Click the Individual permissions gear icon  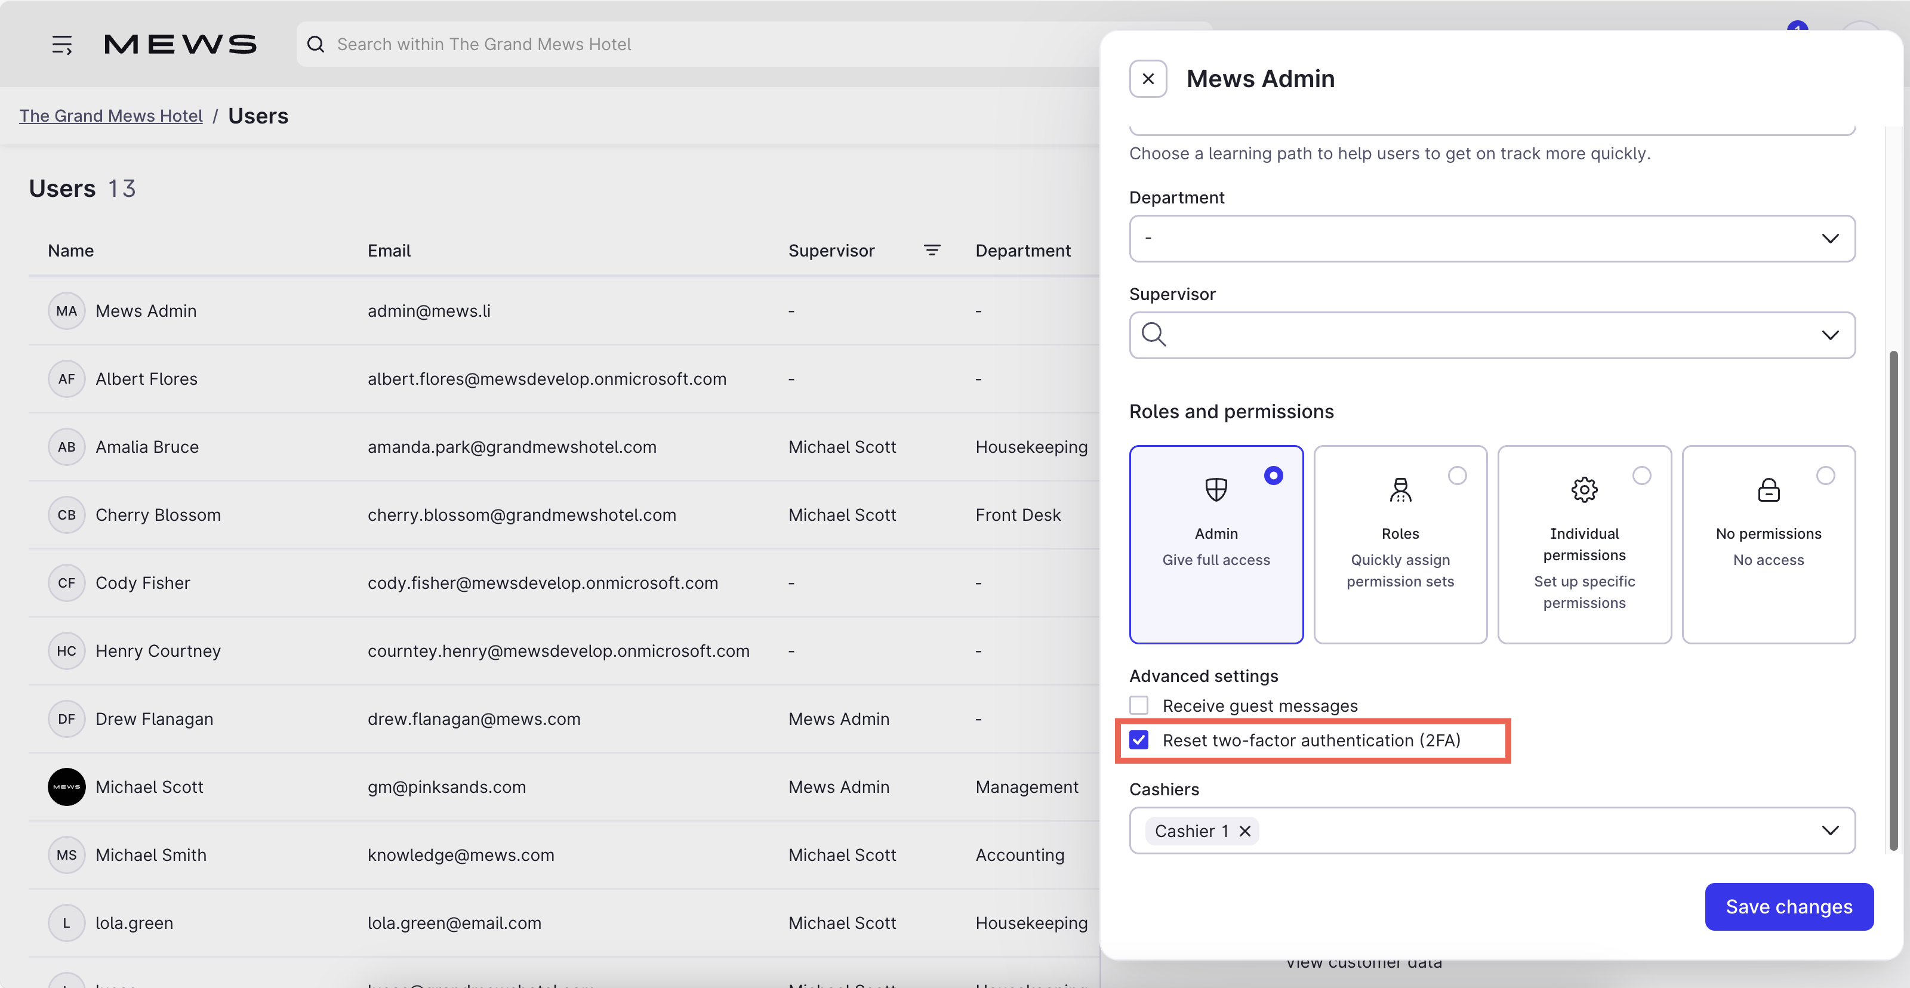[x=1584, y=489]
